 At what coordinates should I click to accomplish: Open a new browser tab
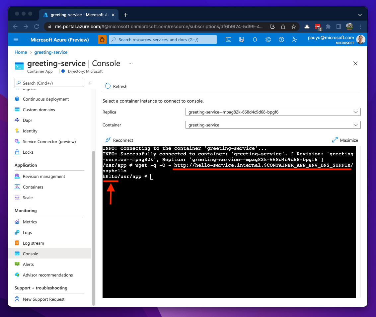(126, 15)
